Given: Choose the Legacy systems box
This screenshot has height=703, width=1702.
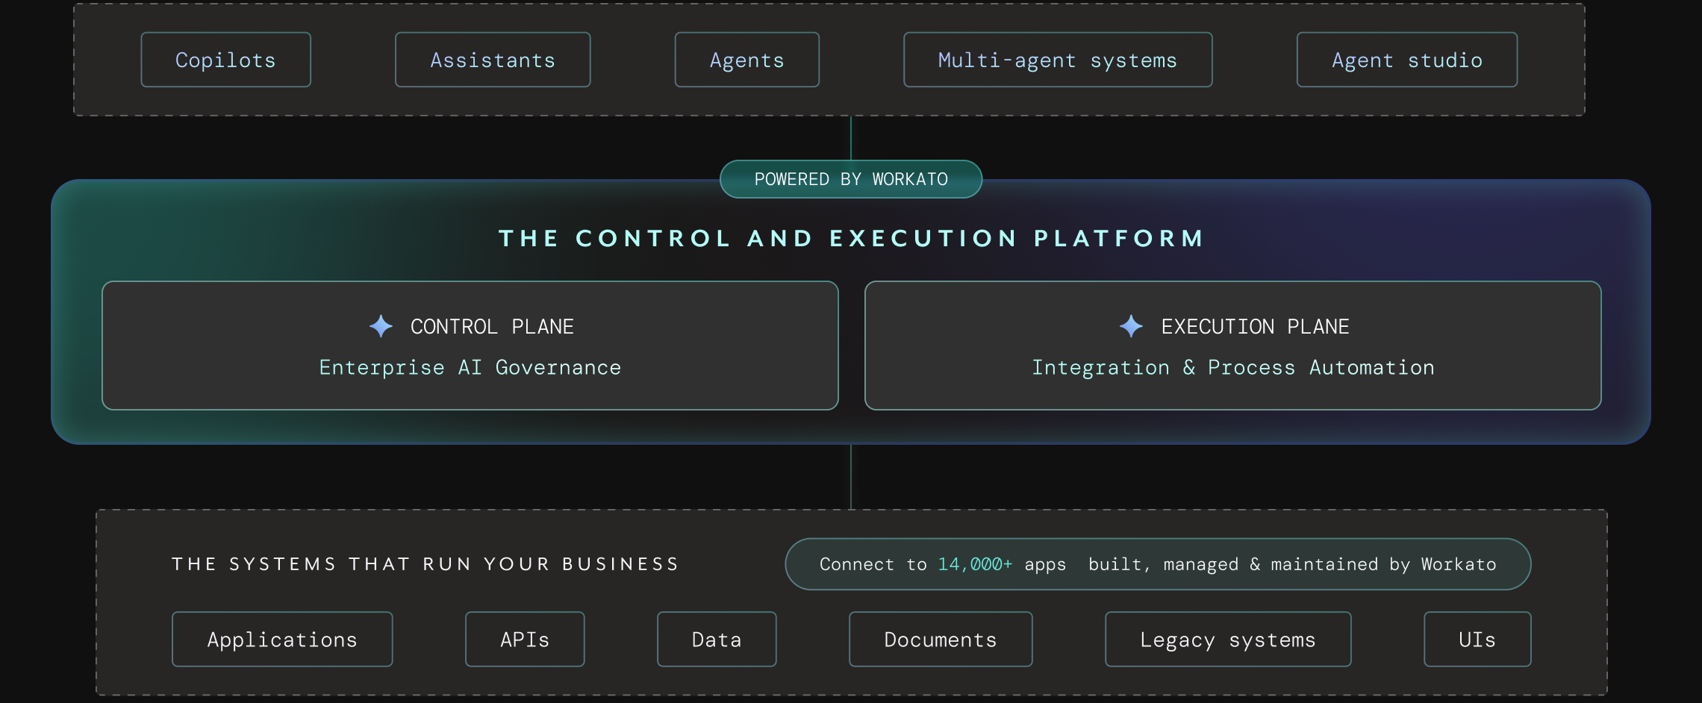Looking at the screenshot, I should point(1228,640).
